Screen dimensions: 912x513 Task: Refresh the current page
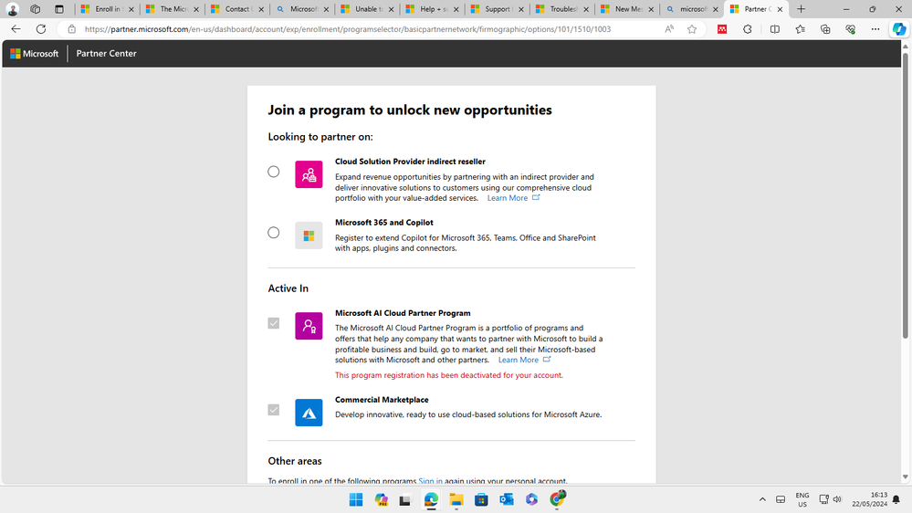coord(41,29)
